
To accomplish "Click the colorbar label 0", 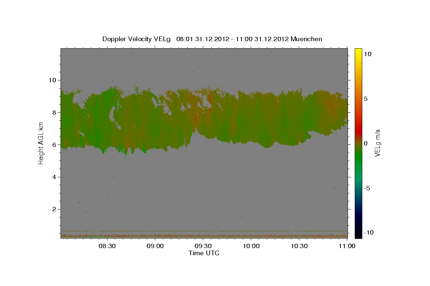I will coord(365,143).
